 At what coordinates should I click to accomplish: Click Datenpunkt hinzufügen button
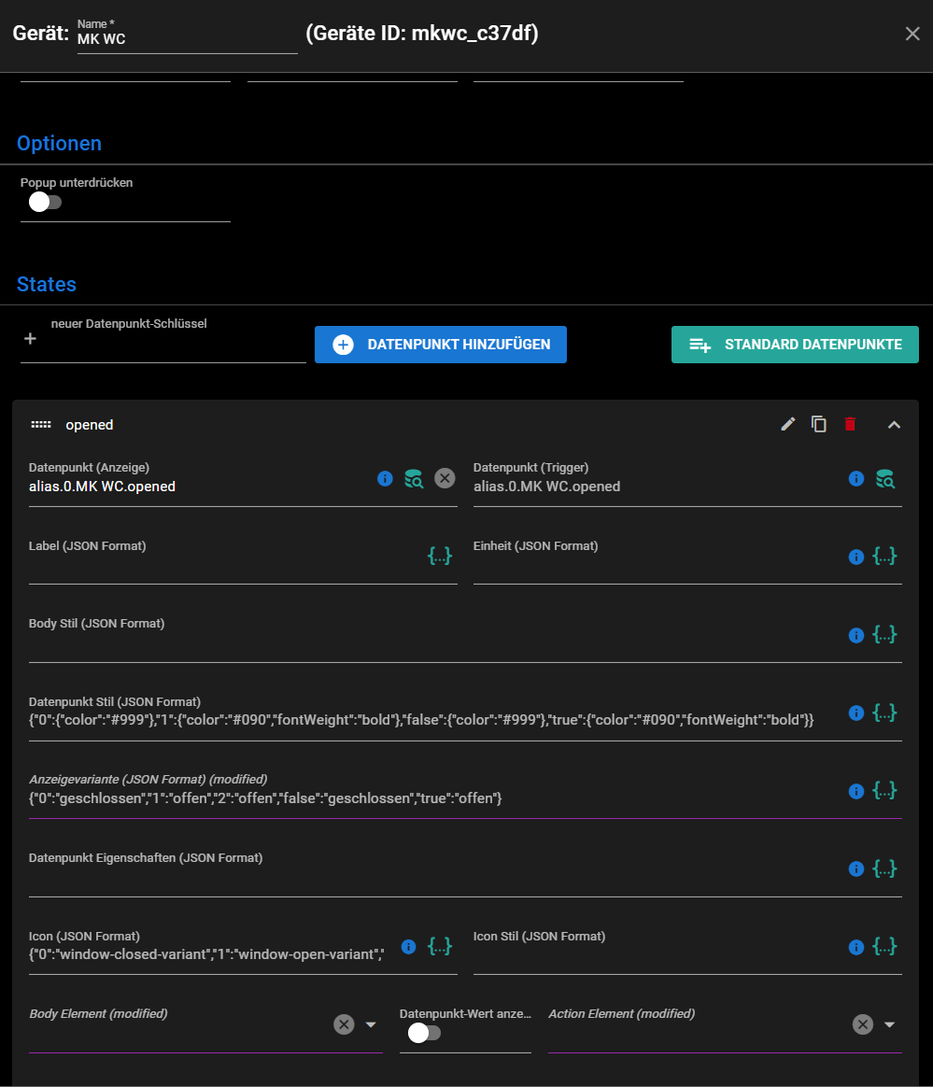(x=441, y=345)
